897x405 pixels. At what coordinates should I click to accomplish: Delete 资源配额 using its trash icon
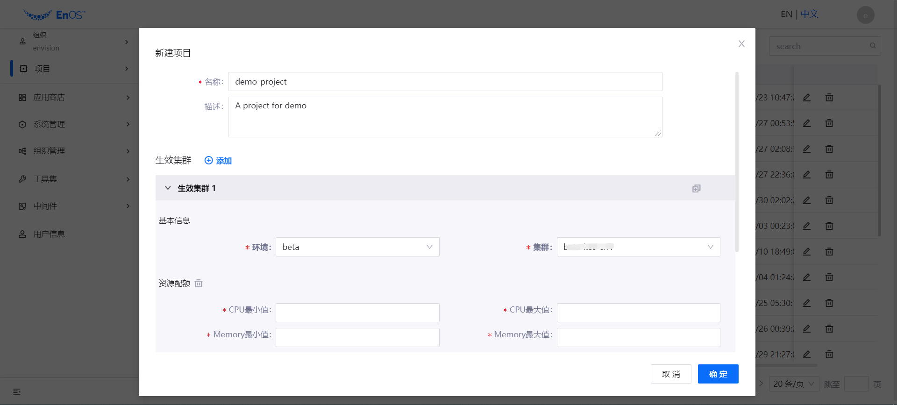point(199,283)
